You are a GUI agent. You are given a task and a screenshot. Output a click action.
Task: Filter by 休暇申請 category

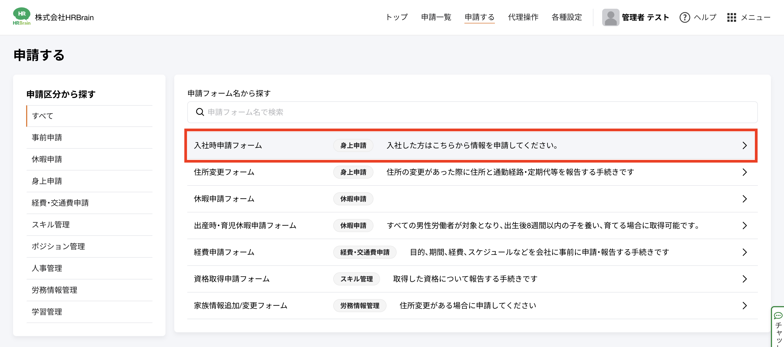tap(47, 159)
